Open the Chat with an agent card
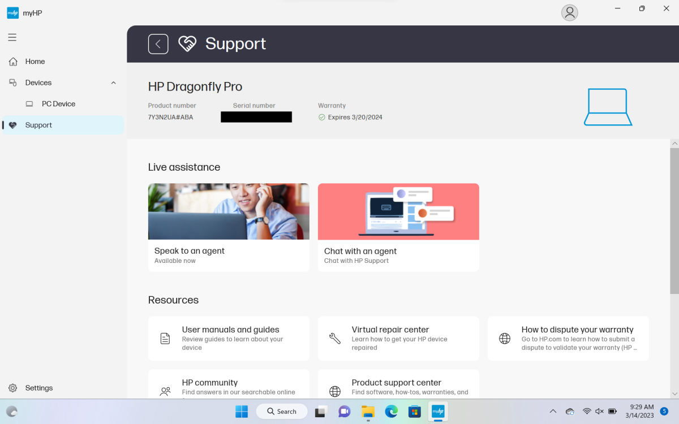 tap(398, 227)
